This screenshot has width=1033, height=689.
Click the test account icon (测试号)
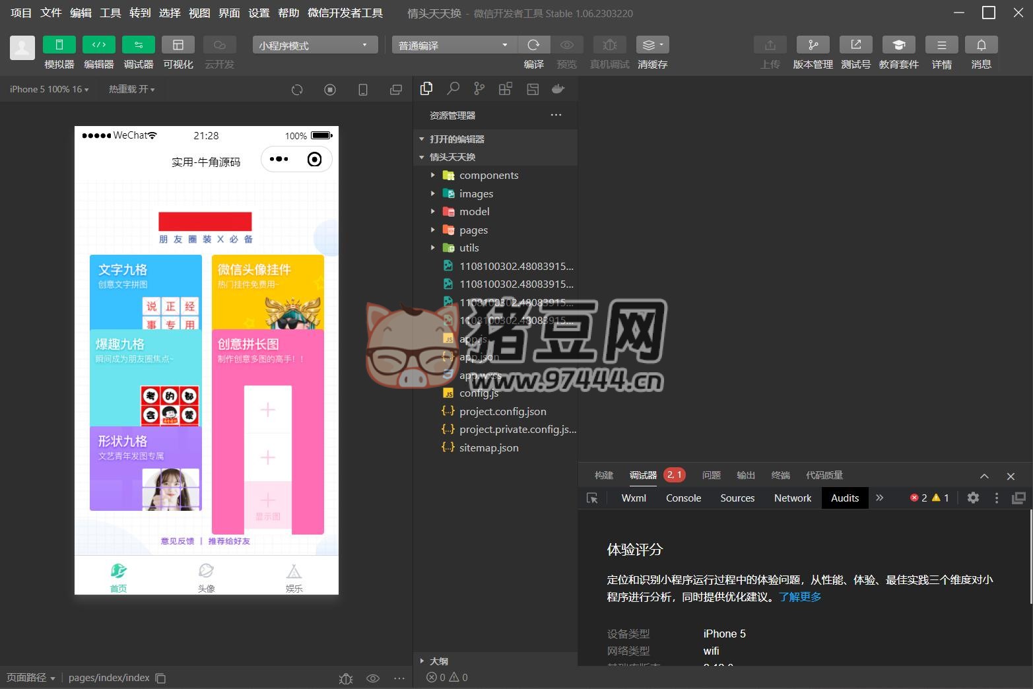coord(856,44)
